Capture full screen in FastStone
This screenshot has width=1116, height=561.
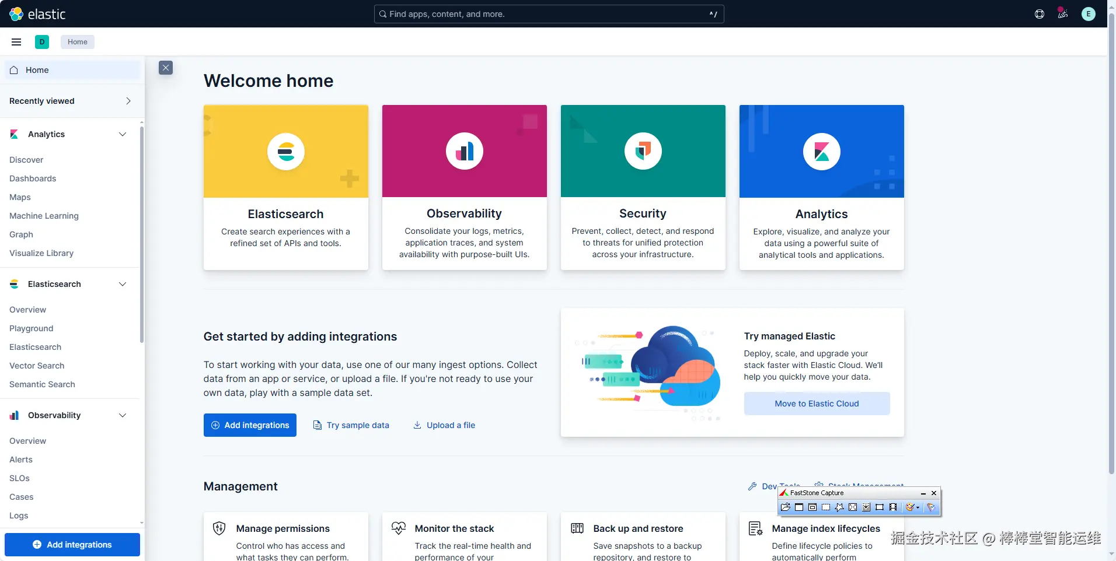point(853,507)
